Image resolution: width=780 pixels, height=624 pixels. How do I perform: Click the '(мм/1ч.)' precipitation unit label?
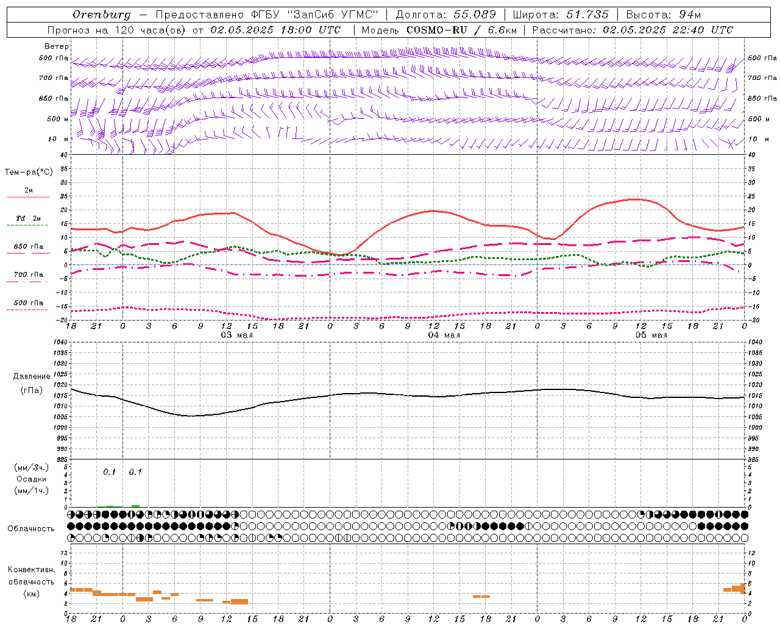tap(32, 491)
